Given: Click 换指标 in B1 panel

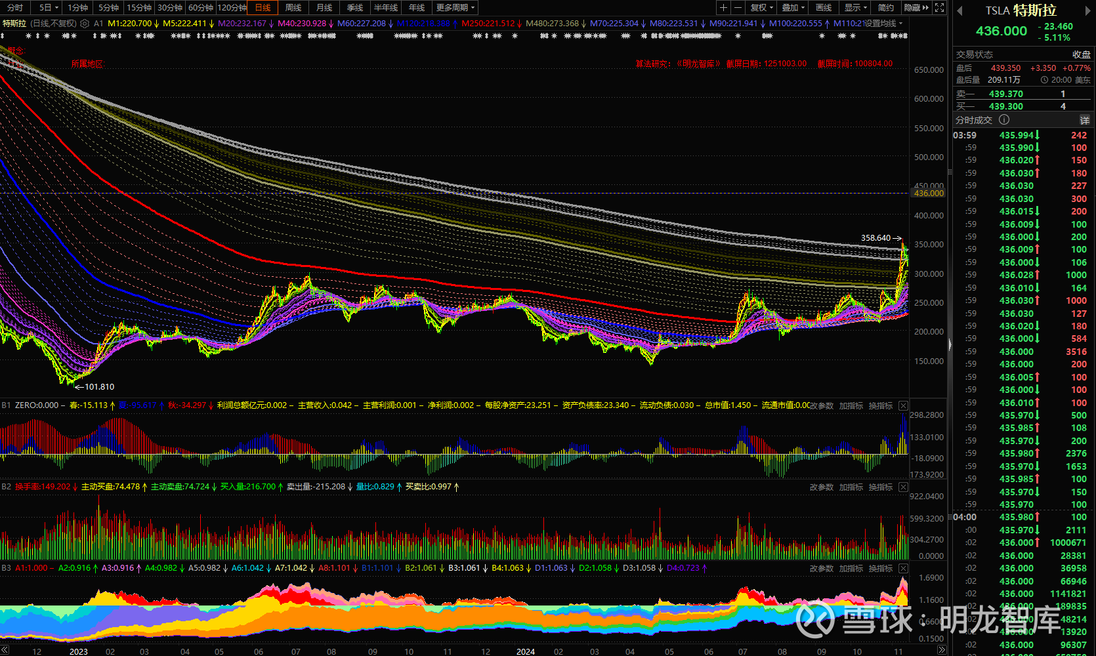Looking at the screenshot, I should coord(880,406).
